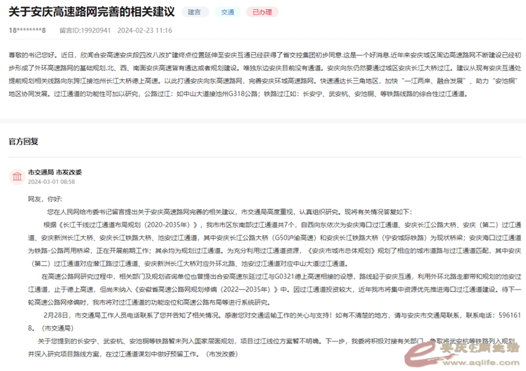Open the 市发改委 responder name
The height and width of the screenshot is (371, 526).
[68, 171]
